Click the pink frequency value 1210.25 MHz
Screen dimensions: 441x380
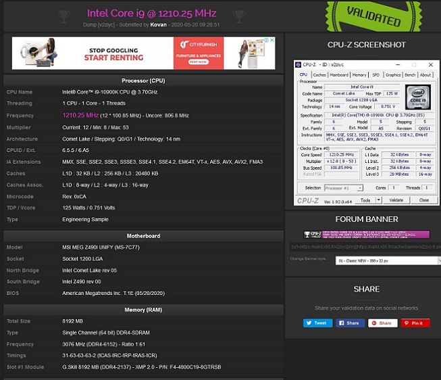click(x=80, y=115)
